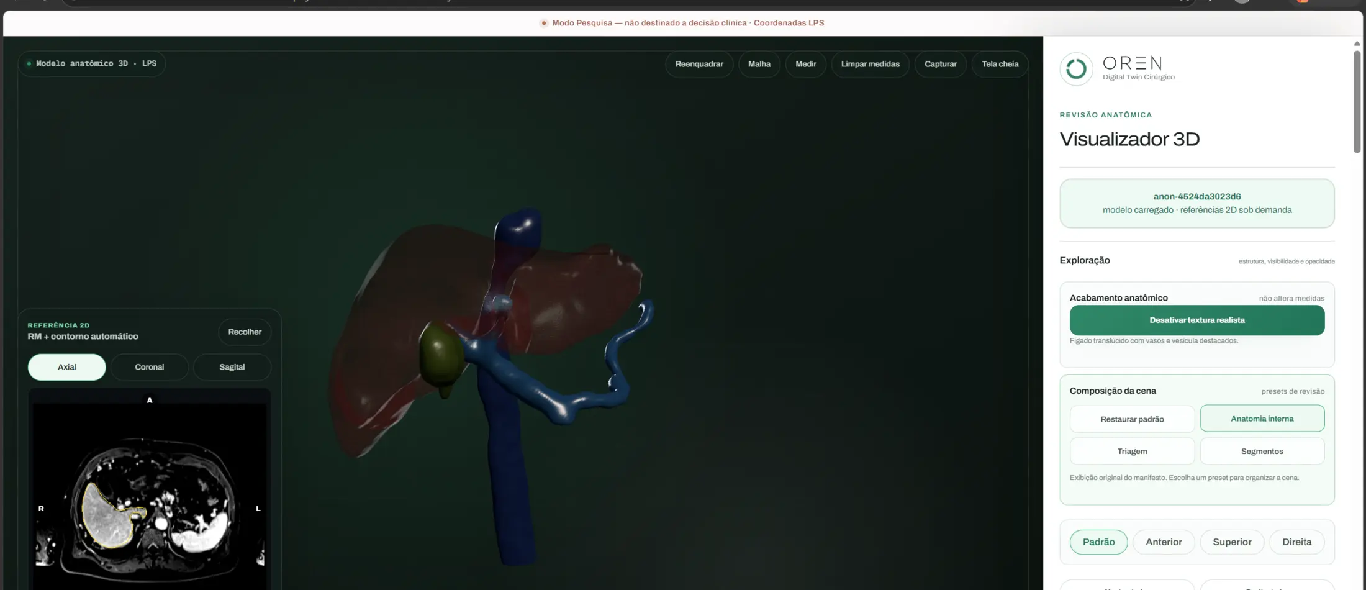Click the Exploração section title
The image size is (1366, 590).
pyautogui.click(x=1085, y=260)
